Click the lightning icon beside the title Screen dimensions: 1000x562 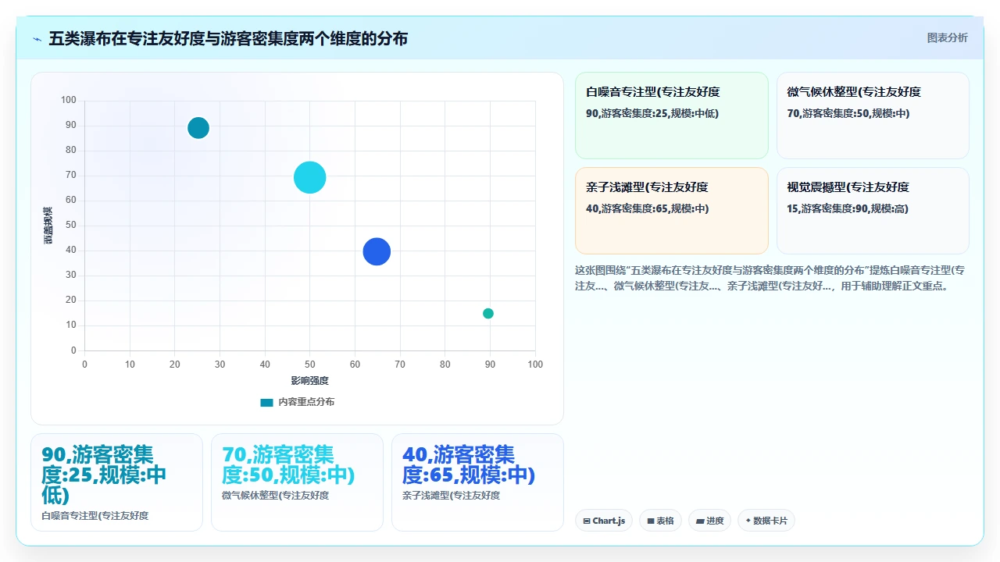point(37,39)
